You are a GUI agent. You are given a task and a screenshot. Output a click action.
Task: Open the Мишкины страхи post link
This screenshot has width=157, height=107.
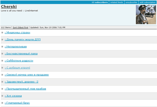17,32
